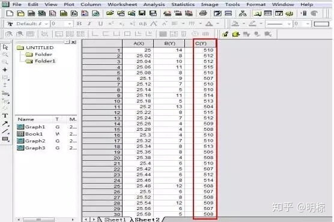334x222 pixels.
Task: Create a new workbook from toolbar
Action: pyautogui.click(x=31, y=14)
